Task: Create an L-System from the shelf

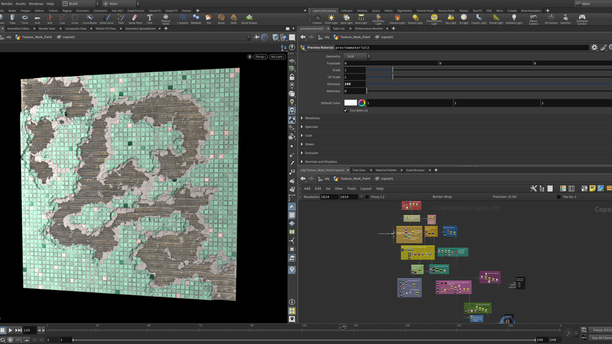Action: tap(182, 18)
